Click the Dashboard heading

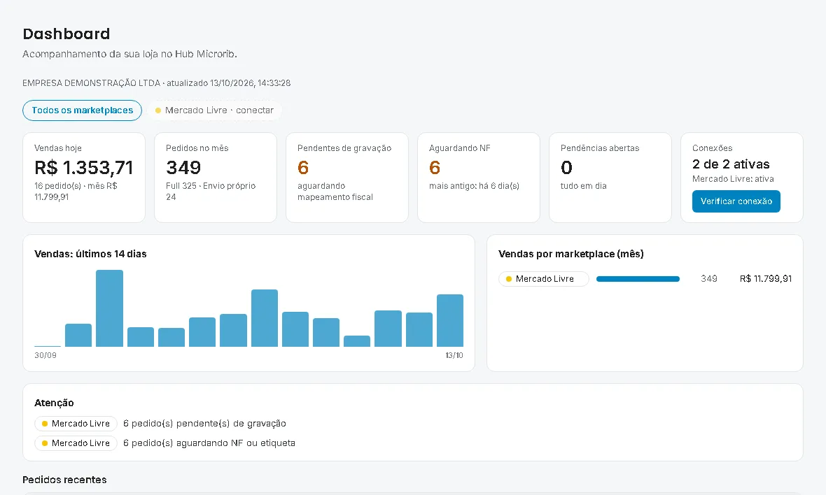(x=66, y=34)
